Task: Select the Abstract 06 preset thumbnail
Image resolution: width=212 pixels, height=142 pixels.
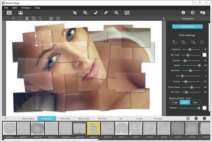Action: tap(79, 128)
